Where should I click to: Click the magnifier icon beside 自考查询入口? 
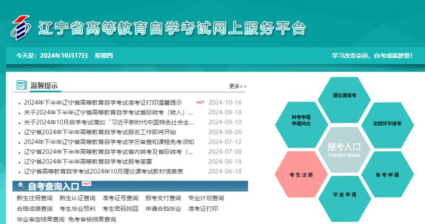pyautogui.click(x=21, y=186)
